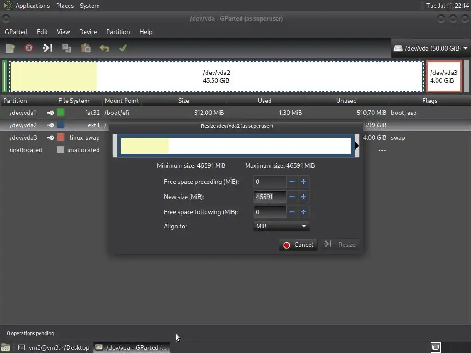Click the red linux-swap color swatch
471x353 pixels.
click(x=61, y=137)
